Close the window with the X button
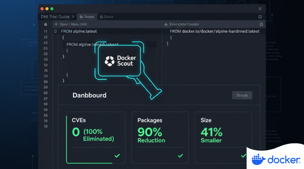This screenshot has height=169, width=304. [260, 8]
